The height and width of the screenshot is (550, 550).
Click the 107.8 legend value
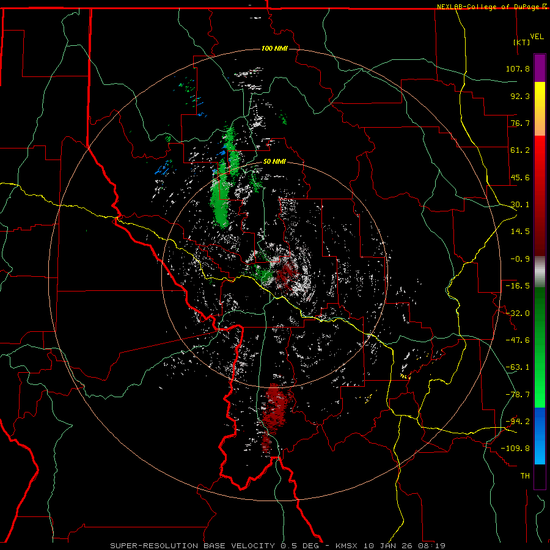coord(518,68)
